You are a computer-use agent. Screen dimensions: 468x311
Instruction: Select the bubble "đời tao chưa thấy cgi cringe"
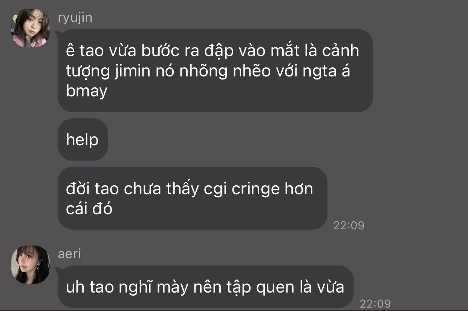coord(192,198)
